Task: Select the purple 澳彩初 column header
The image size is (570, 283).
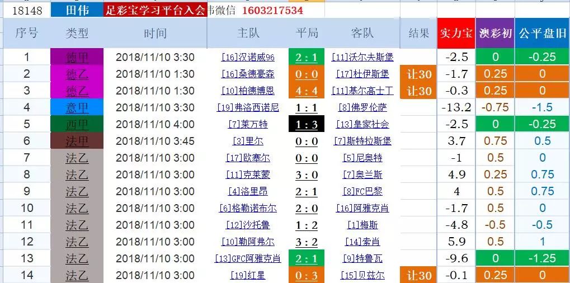Action: click(495, 33)
